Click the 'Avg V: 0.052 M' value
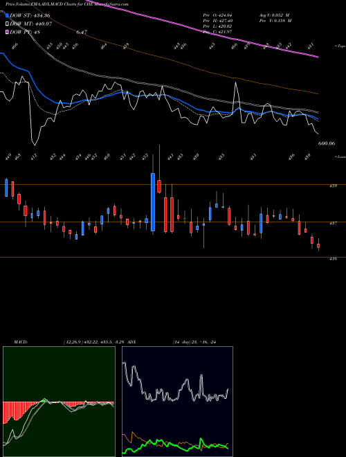346x457 pixels. 275,15
